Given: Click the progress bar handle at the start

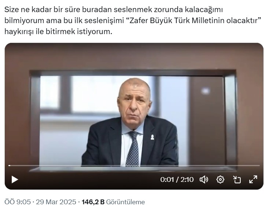Looking at the screenshot, I should pyautogui.click(x=10, y=165).
